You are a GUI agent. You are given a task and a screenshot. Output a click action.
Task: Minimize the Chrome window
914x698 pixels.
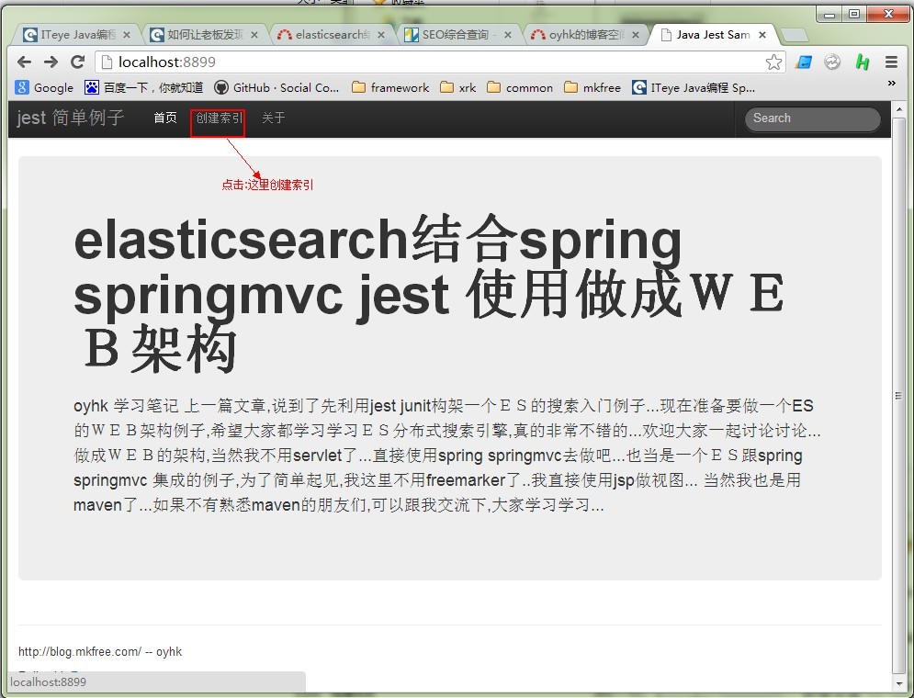click(830, 14)
